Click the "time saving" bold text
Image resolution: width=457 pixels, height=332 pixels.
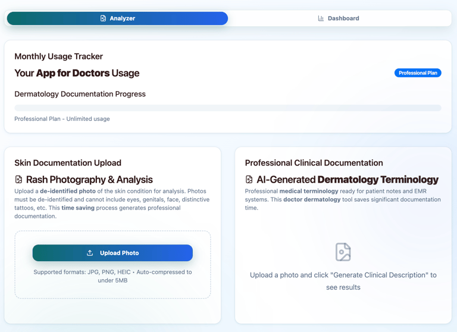tap(78, 208)
